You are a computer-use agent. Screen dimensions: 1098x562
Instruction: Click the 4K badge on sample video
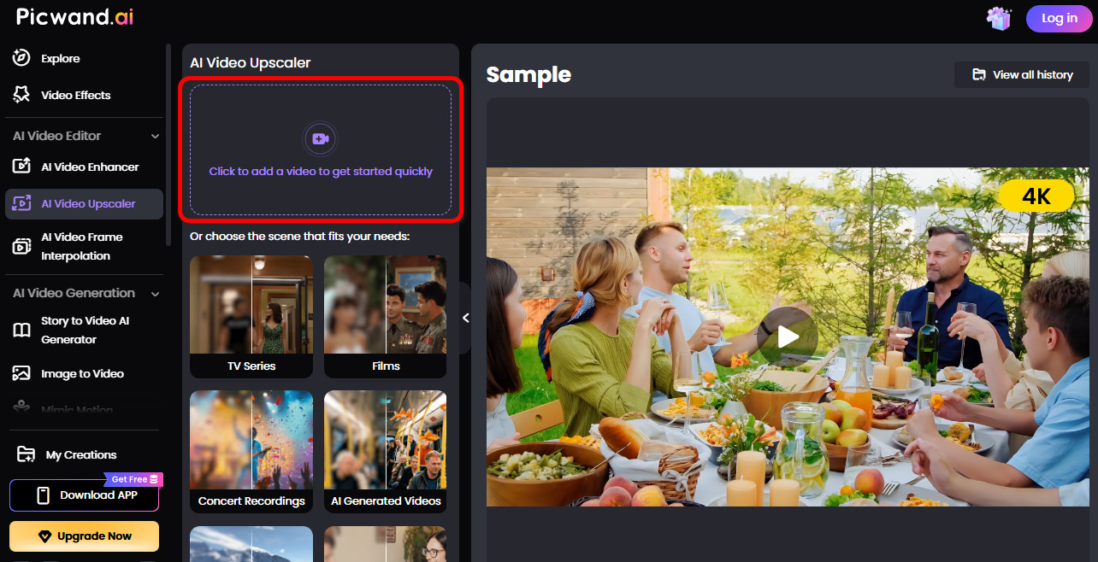pos(1036,196)
